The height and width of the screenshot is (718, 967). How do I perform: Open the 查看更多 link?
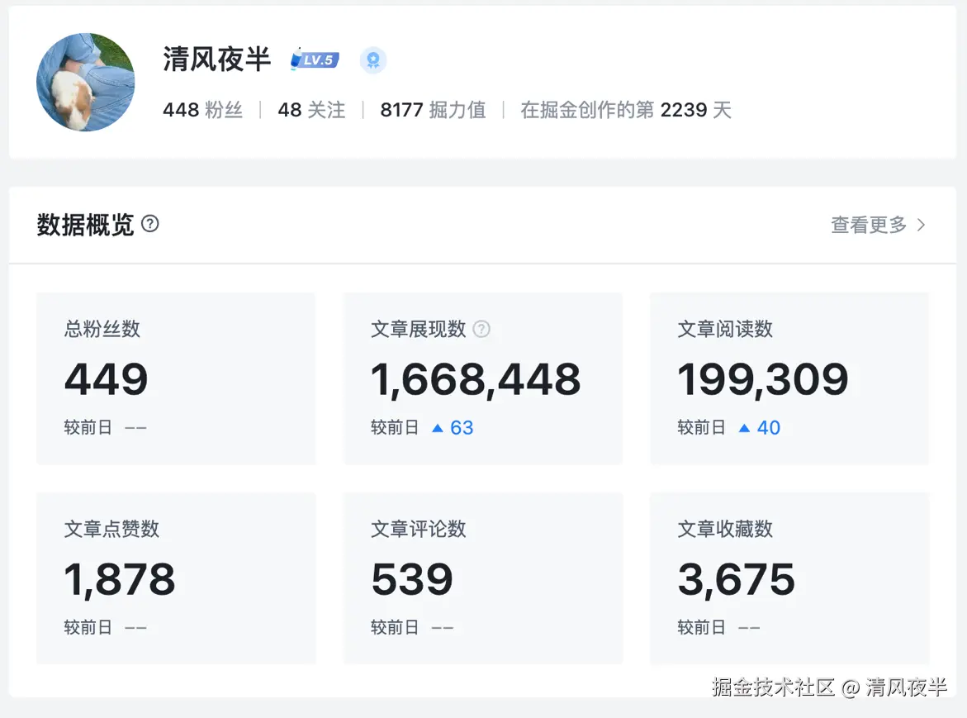(867, 224)
